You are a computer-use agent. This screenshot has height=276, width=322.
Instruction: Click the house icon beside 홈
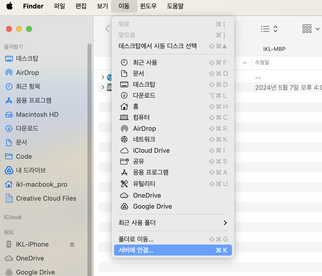124,107
